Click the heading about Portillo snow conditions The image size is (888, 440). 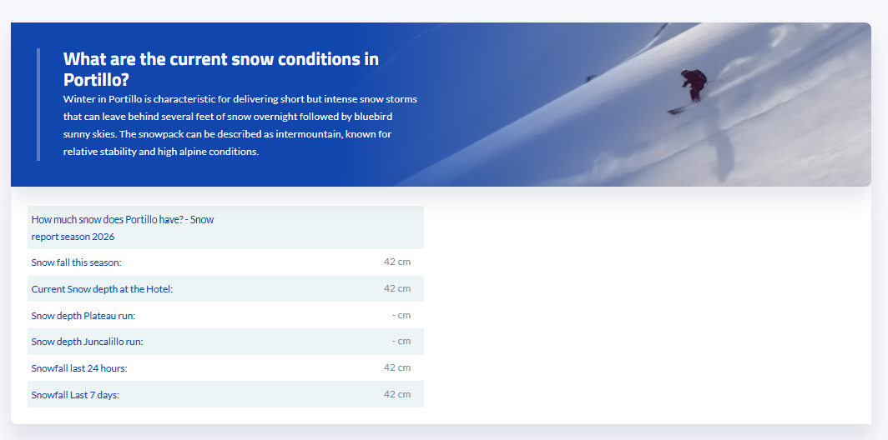pyautogui.click(x=221, y=69)
